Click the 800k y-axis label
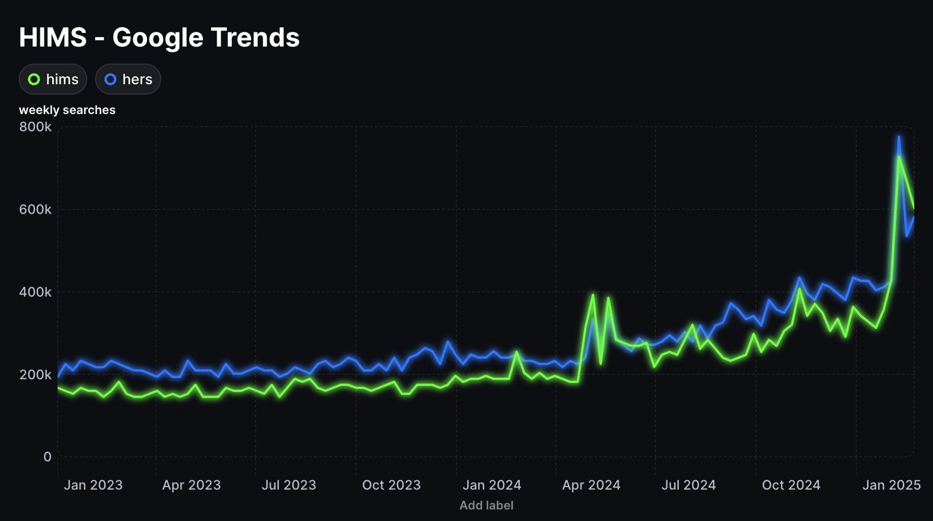933x521 pixels. click(x=36, y=127)
